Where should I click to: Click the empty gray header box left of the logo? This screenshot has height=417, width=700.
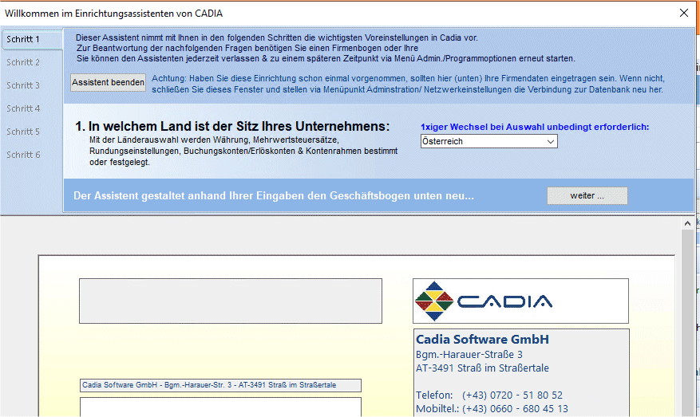(231, 301)
